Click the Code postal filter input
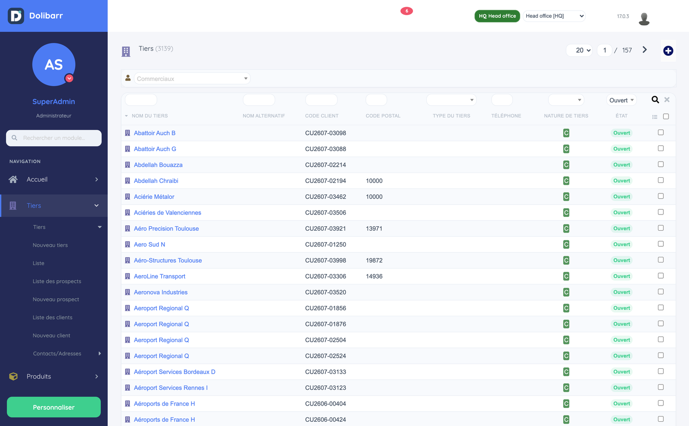689x426 pixels. pyautogui.click(x=376, y=100)
